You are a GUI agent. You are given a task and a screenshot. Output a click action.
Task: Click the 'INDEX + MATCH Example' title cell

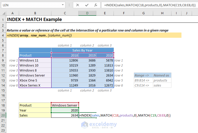pyautogui.click(x=34, y=19)
